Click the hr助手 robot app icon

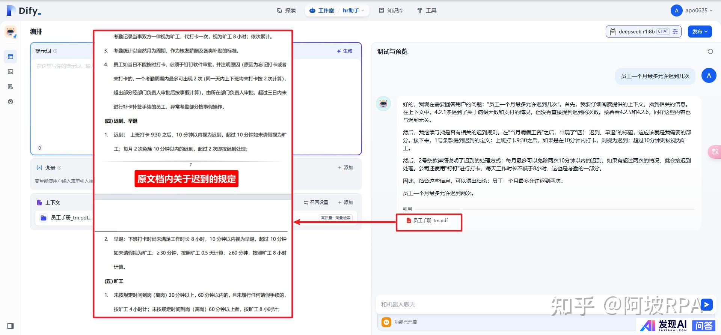point(11,32)
